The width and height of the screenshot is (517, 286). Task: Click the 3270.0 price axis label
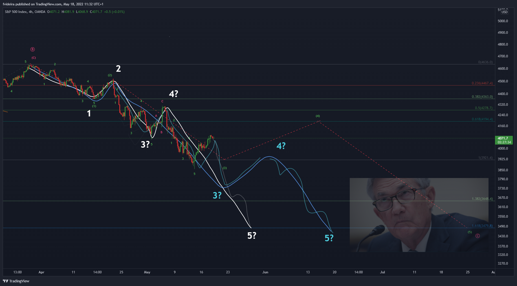[503, 264]
